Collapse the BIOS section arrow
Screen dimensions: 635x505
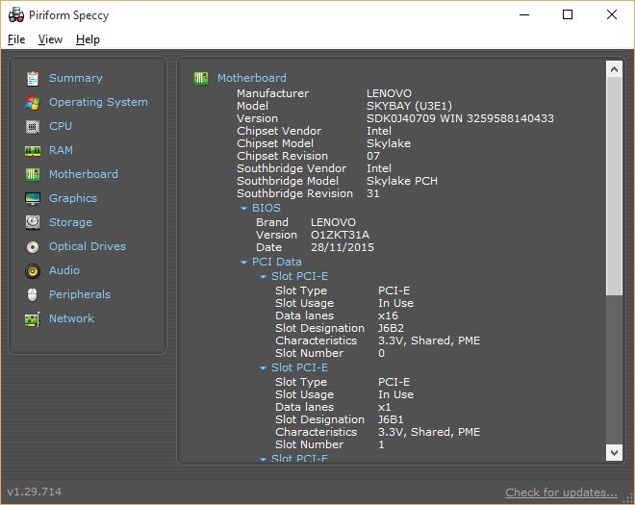tap(243, 208)
